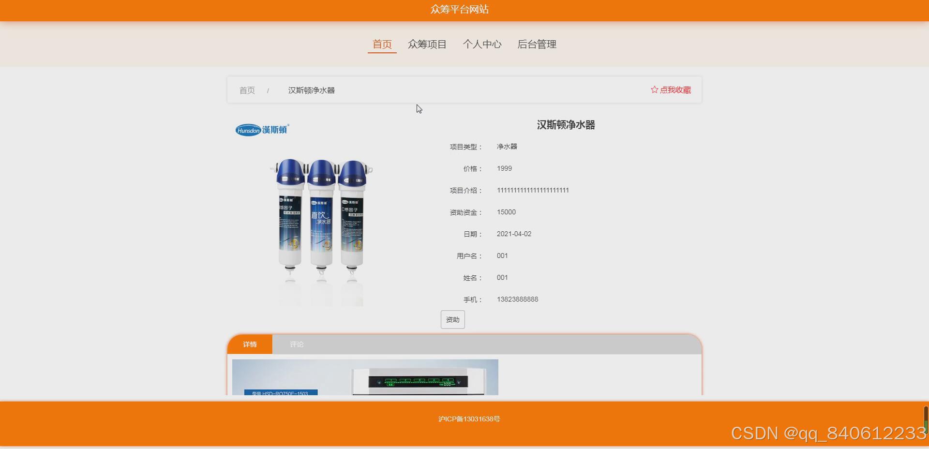The width and height of the screenshot is (929, 449).
Task: Open the 众筹项目 crowdfunding projects page
Action: pyautogui.click(x=427, y=44)
